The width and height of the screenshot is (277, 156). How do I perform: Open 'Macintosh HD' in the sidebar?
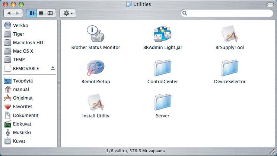[28, 42]
